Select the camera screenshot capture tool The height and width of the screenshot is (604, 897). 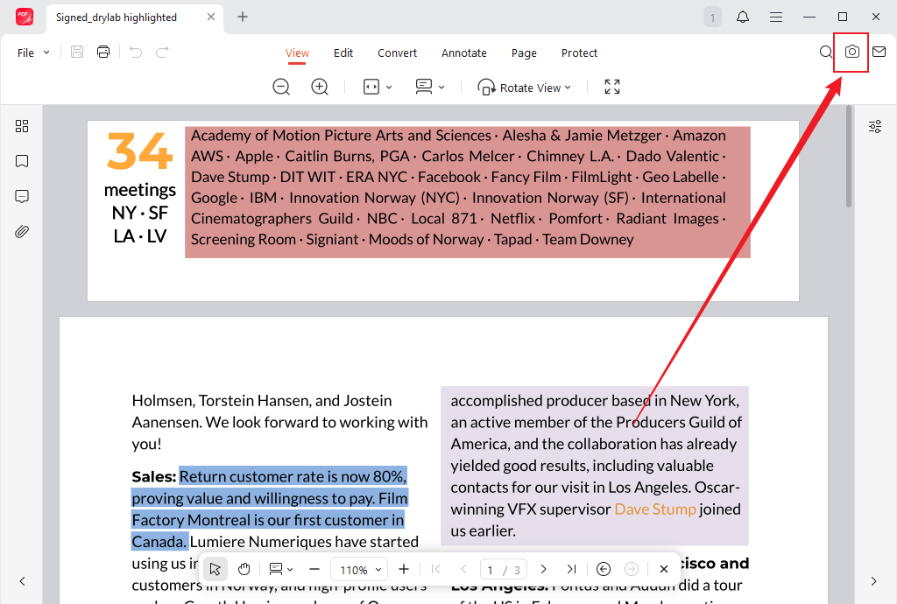pos(851,53)
